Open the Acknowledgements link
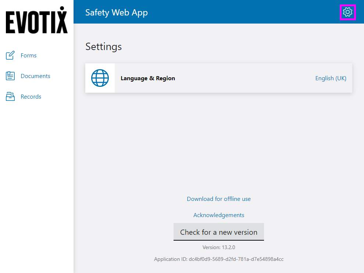The image size is (364, 273). point(219,215)
